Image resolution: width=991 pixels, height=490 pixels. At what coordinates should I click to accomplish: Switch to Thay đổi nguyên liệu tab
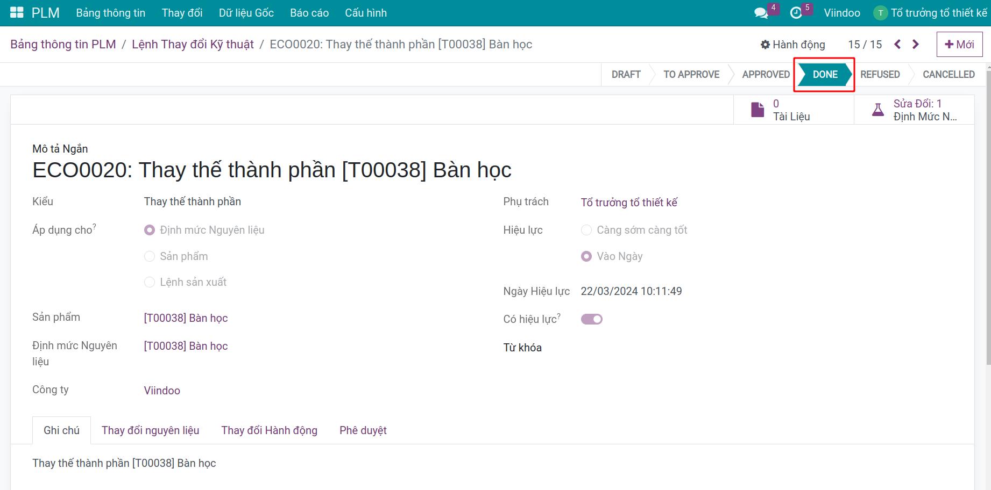[x=150, y=430]
